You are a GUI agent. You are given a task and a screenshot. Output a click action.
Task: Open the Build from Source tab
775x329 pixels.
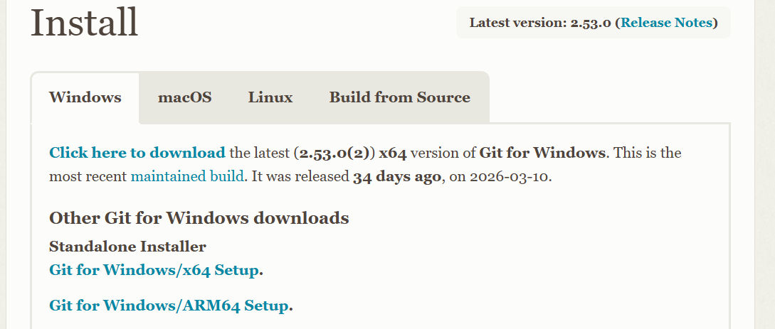point(399,97)
